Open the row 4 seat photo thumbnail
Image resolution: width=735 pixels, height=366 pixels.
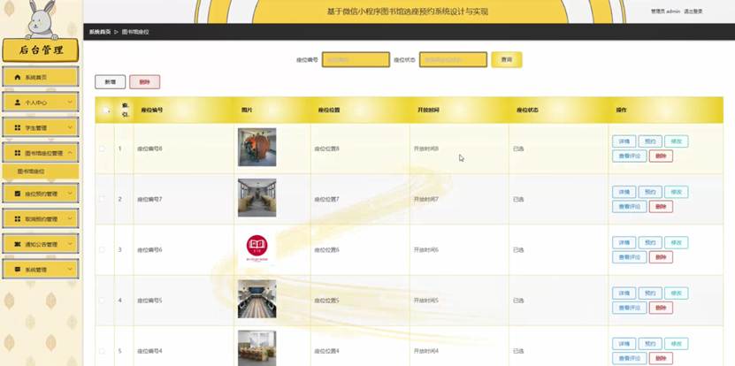(x=256, y=299)
